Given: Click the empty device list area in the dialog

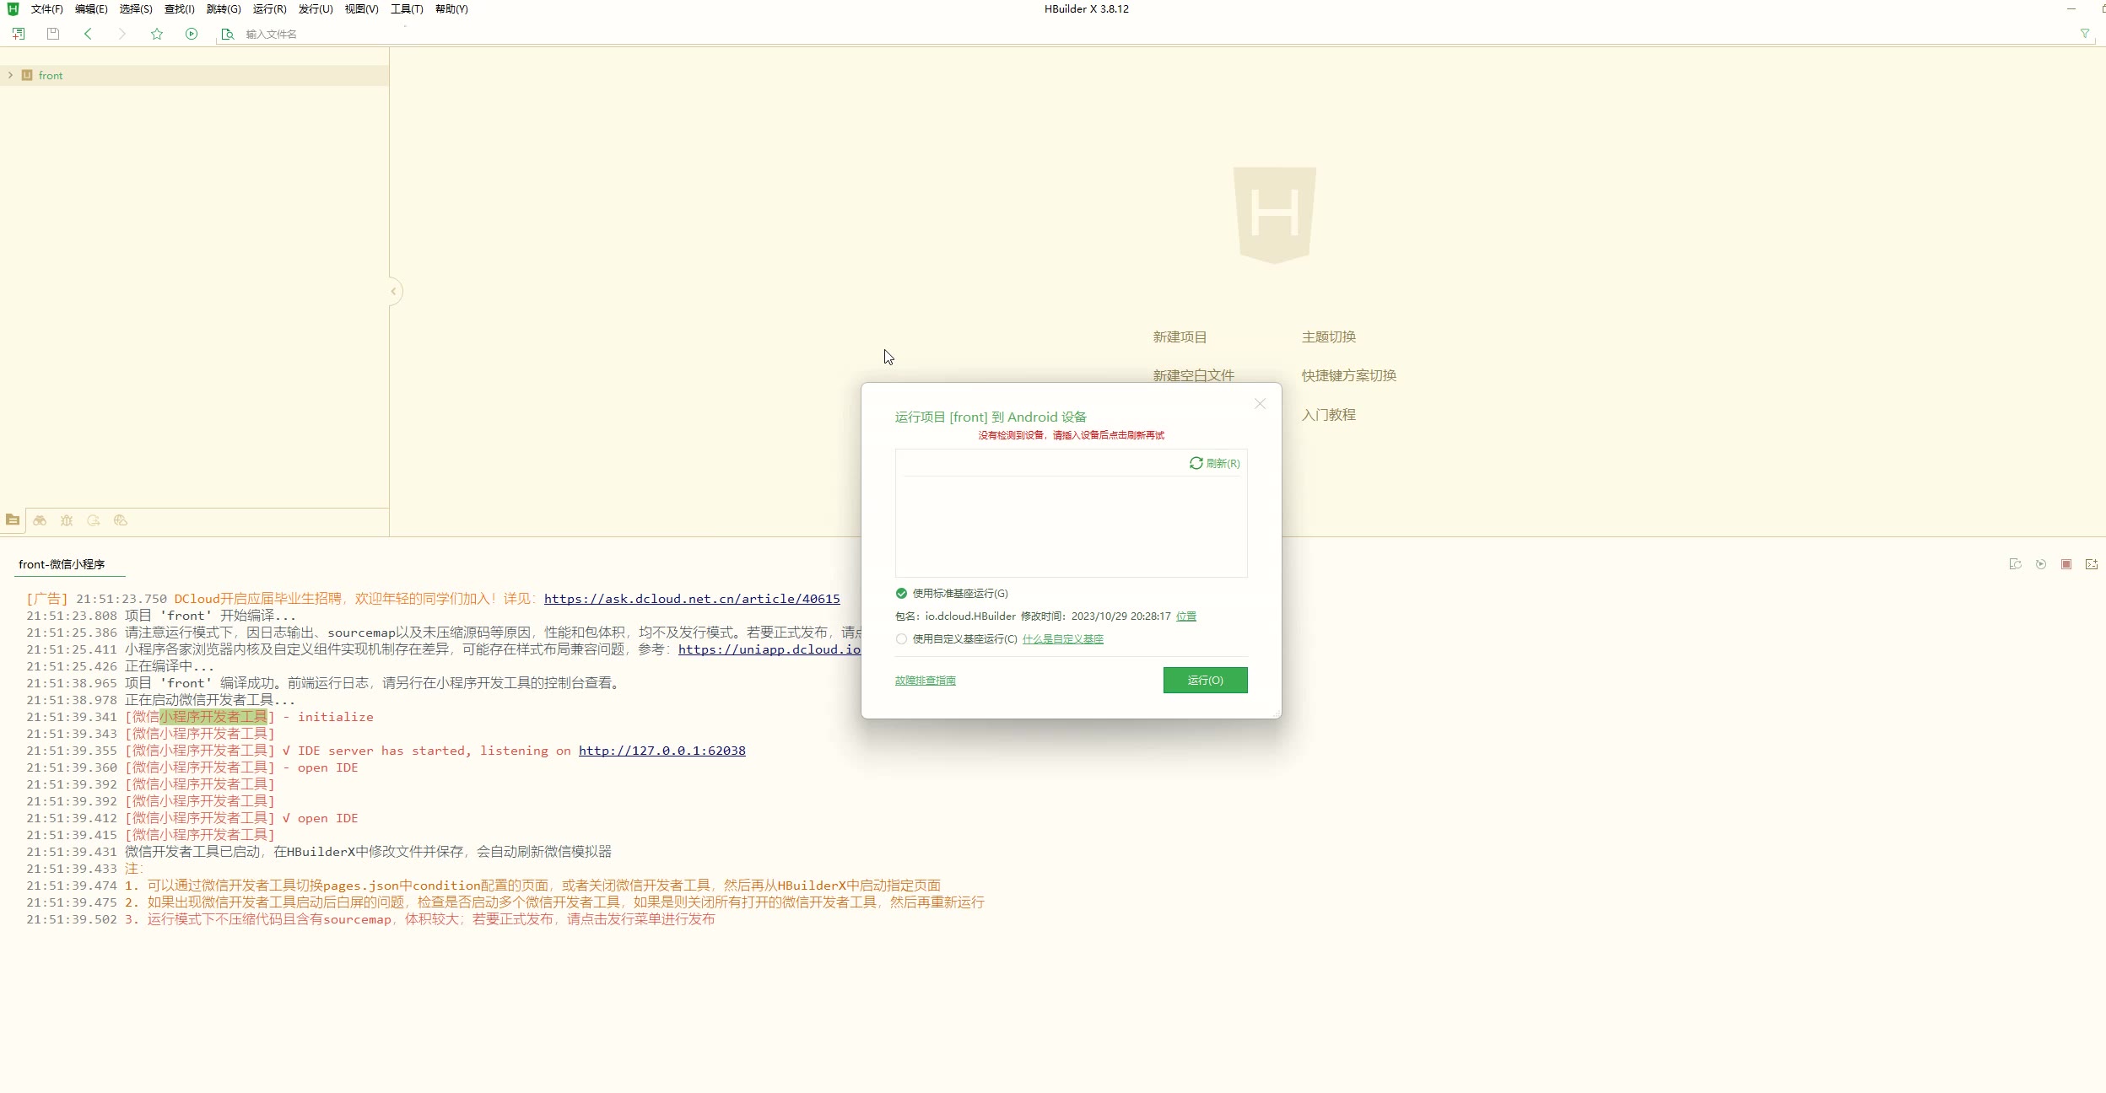Looking at the screenshot, I should [x=1071, y=526].
